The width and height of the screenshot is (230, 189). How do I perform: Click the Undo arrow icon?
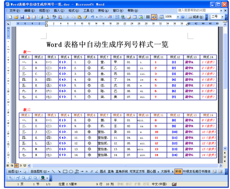coord(92,17)
